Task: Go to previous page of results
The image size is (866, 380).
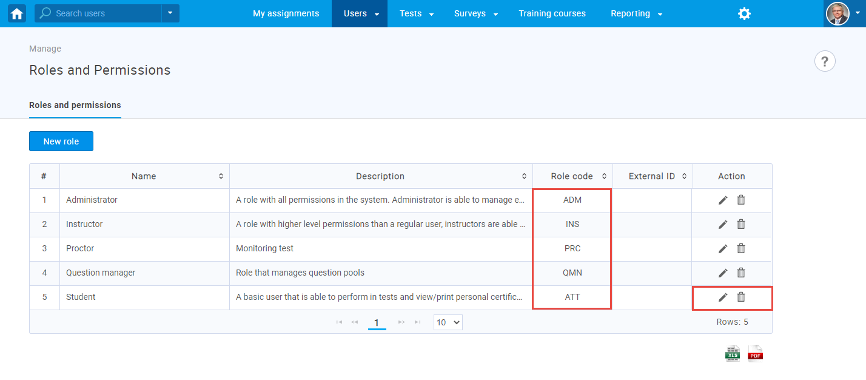Action: click(x=354, y=322)
